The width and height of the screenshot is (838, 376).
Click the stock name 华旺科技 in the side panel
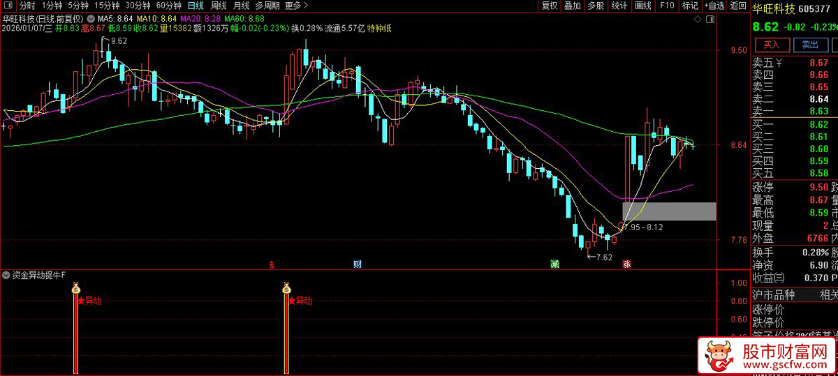coord(773,9)
